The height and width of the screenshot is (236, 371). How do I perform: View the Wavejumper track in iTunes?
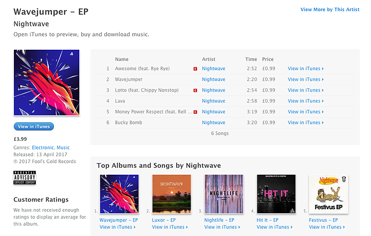[x=306, y=79]
